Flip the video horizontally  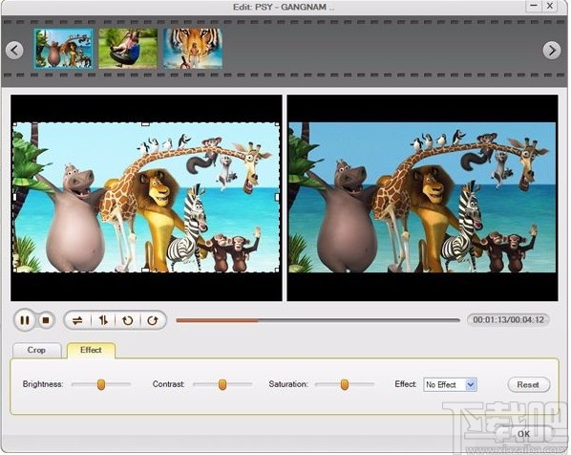(x=77, y=320)
